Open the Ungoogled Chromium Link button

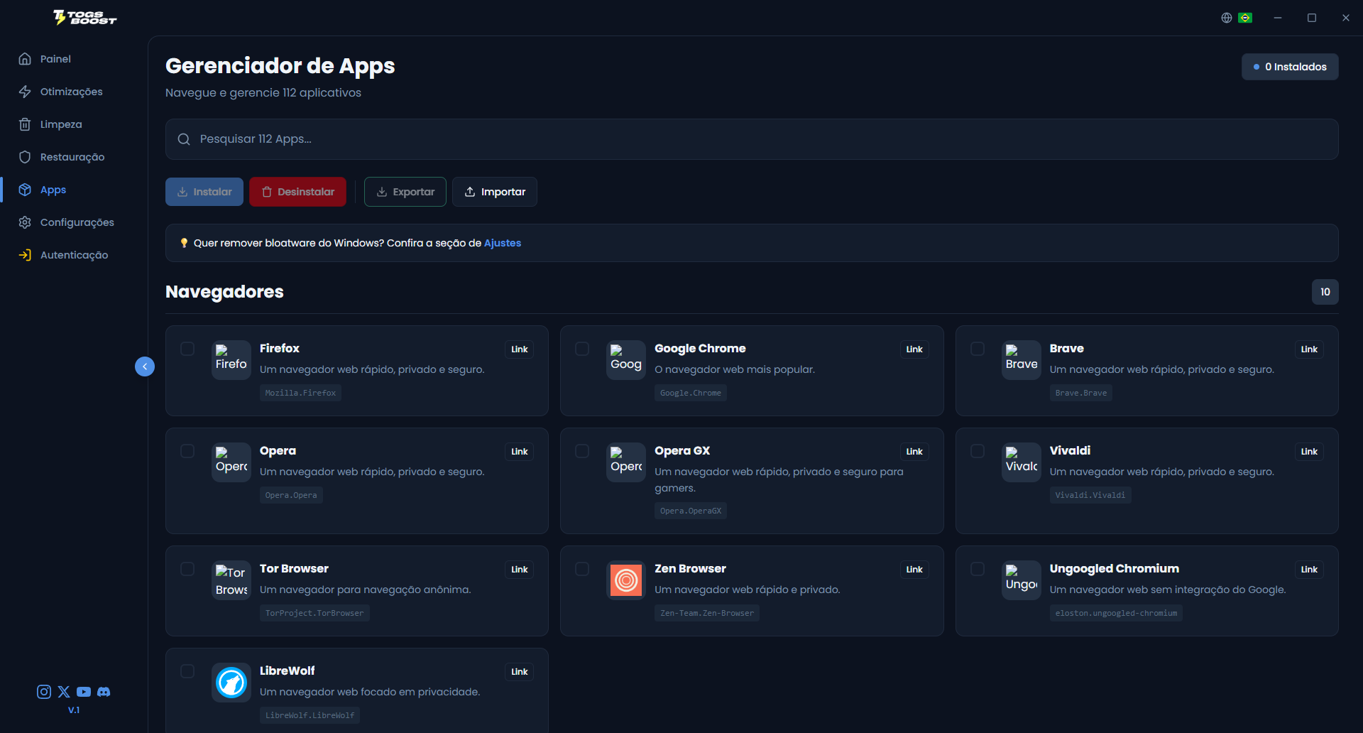pos(1309,570)
